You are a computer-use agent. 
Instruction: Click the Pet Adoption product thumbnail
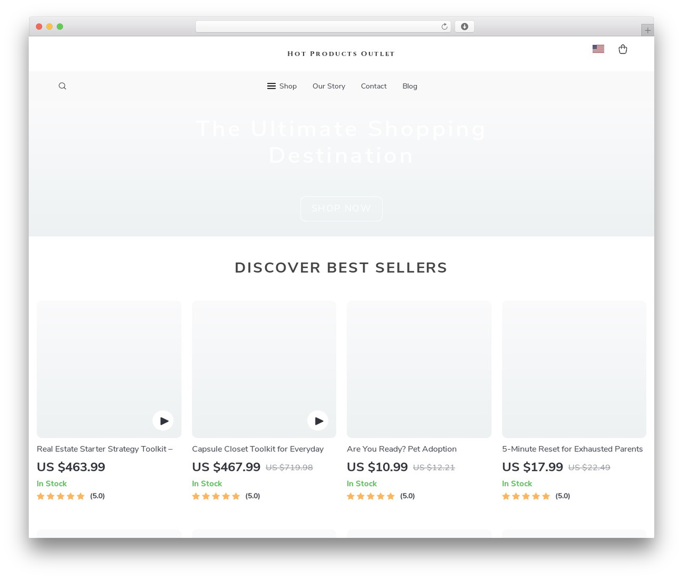tap(419, 369)
